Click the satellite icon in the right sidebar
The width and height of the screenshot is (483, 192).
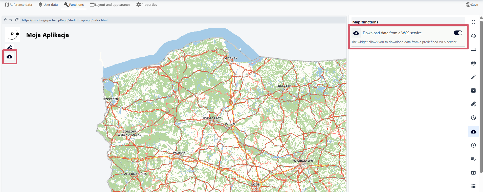(473, 104)
